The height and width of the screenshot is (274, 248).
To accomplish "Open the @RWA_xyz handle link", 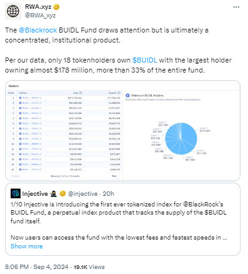I will tap(40, 16).
